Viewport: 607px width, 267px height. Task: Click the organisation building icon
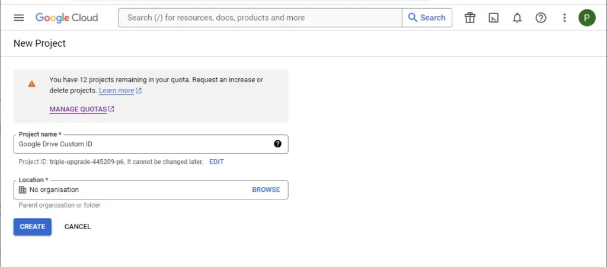[x=23, y=189]
